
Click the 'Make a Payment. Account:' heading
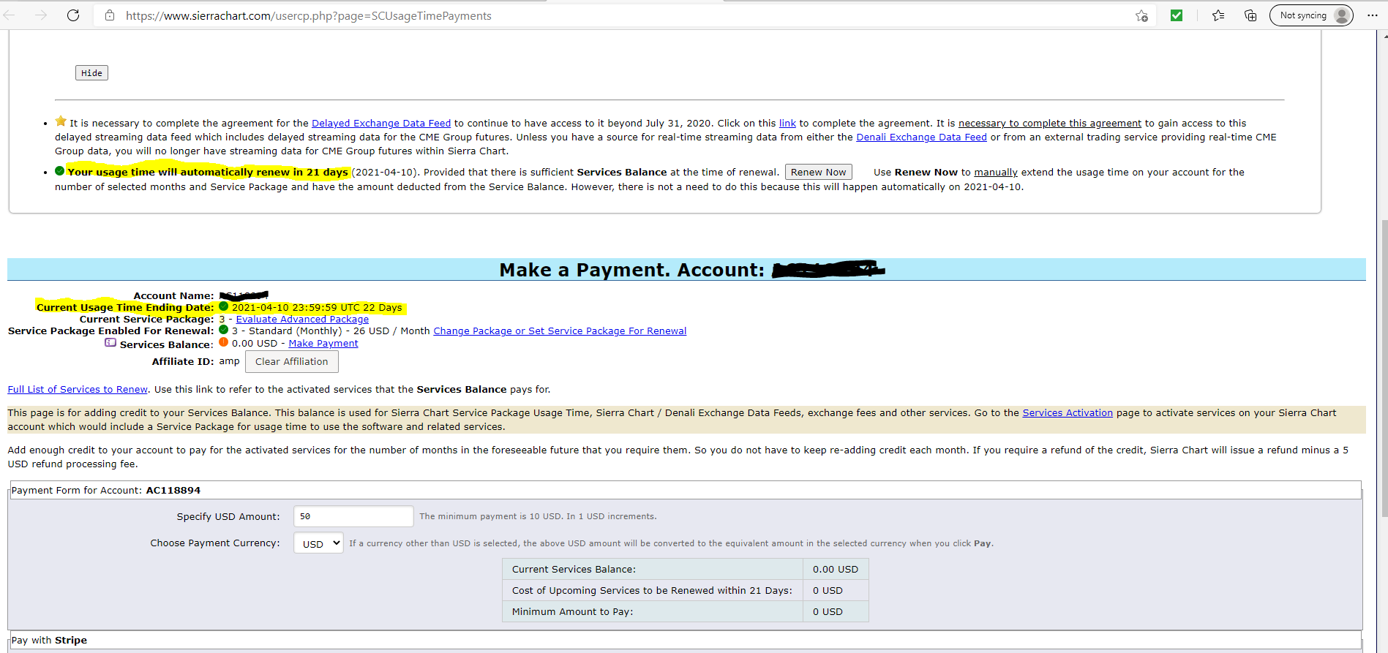632,270
